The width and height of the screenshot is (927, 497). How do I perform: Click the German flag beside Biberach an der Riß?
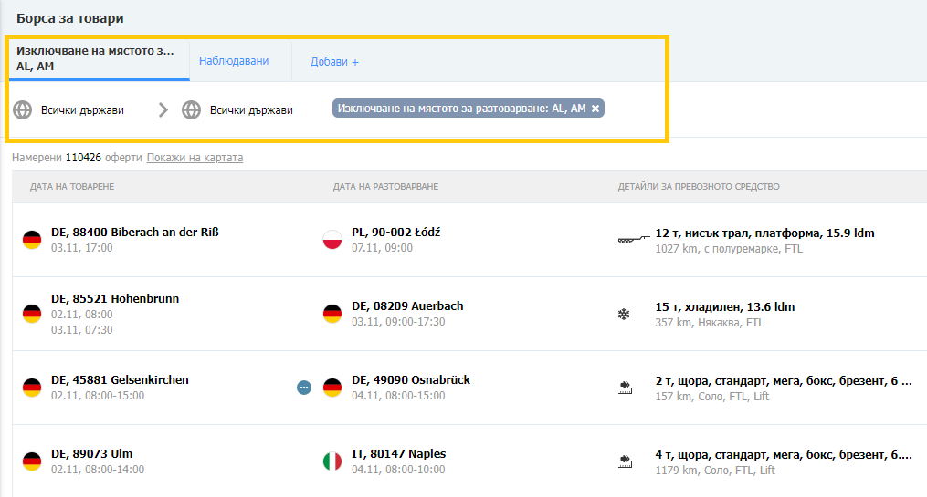(x=32, y=240)
